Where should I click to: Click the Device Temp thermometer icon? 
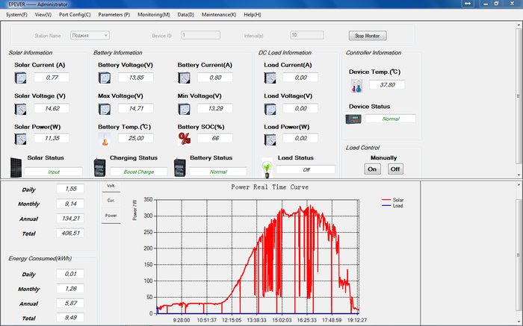pos(356,86)
